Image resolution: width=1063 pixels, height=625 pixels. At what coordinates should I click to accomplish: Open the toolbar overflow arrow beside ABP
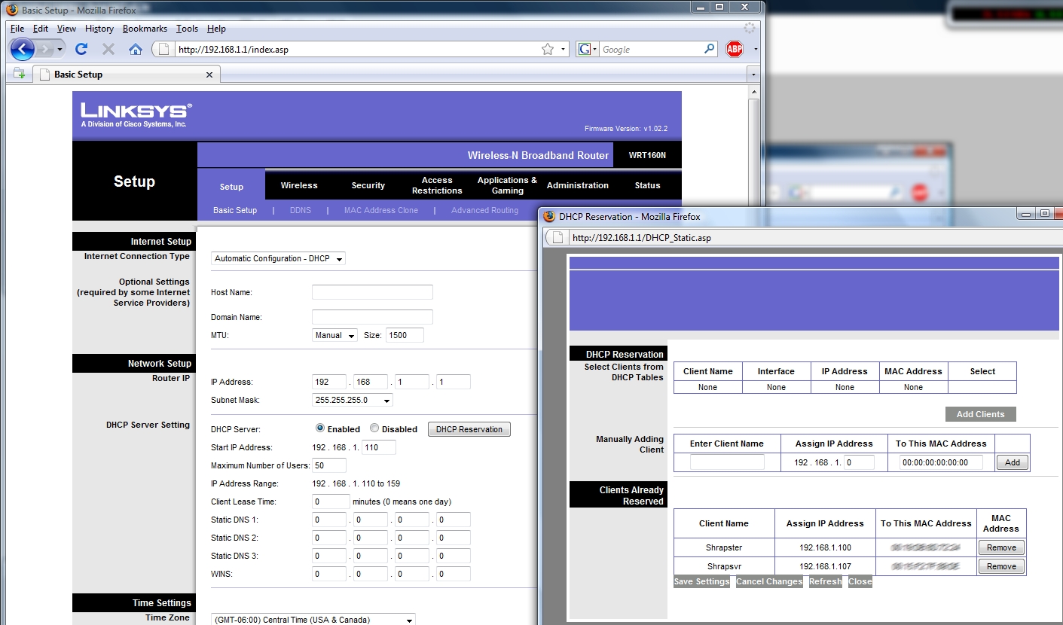click(x=756, y=50)
